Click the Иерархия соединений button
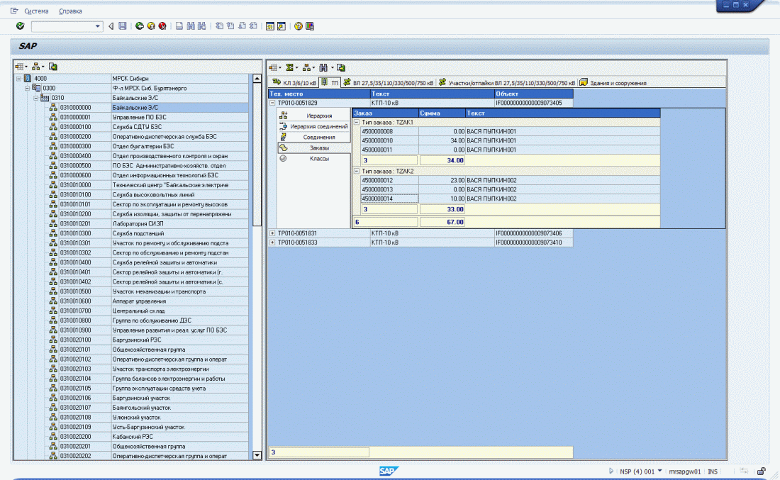The height and width of the screenshot is (480, 780). [x=314, y=126]
